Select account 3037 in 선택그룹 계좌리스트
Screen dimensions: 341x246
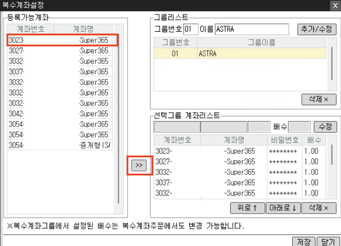(210, 183)
